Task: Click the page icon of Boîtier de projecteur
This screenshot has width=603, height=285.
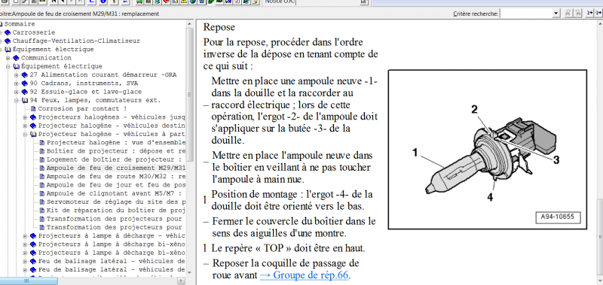Action: point(42,151)
